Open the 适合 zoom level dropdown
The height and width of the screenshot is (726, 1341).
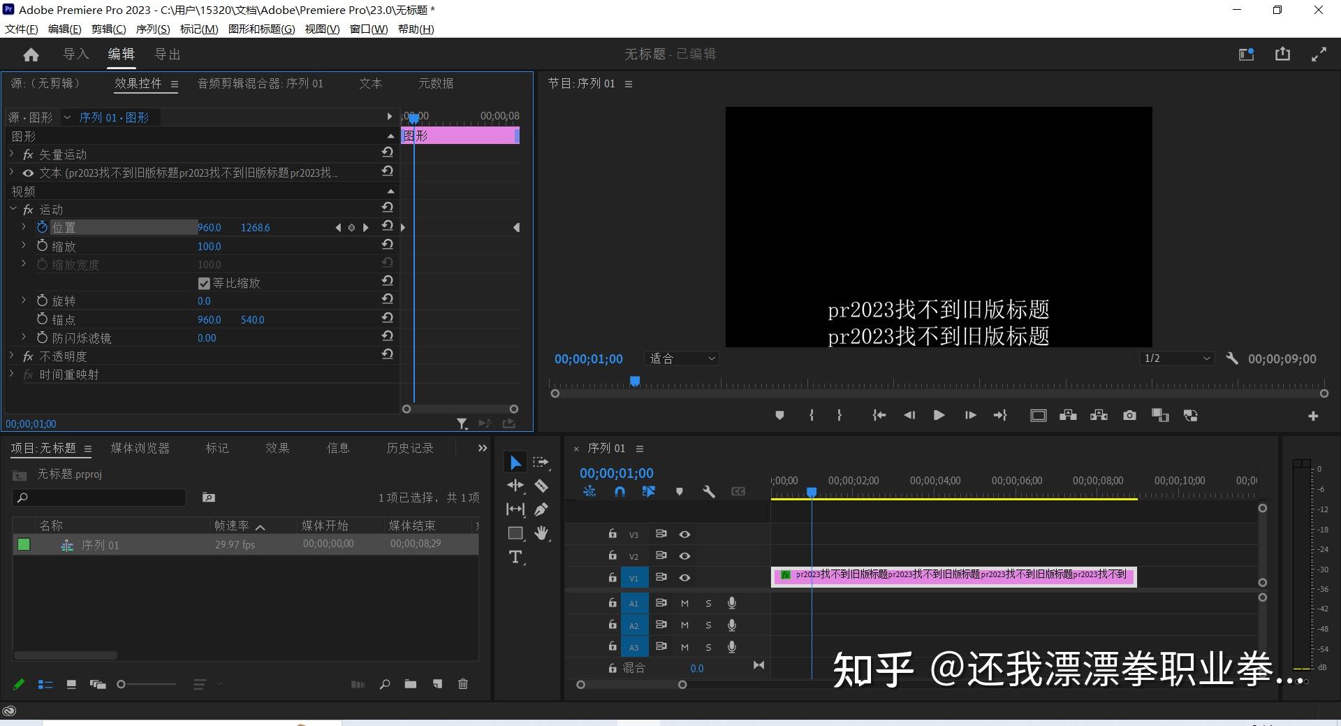pyautogui.click(x=682, y=358)
